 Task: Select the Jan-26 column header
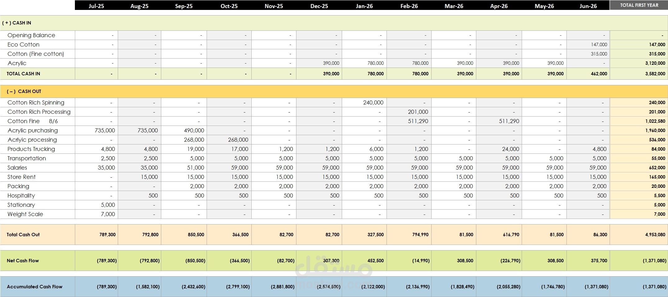click(364, 6)
